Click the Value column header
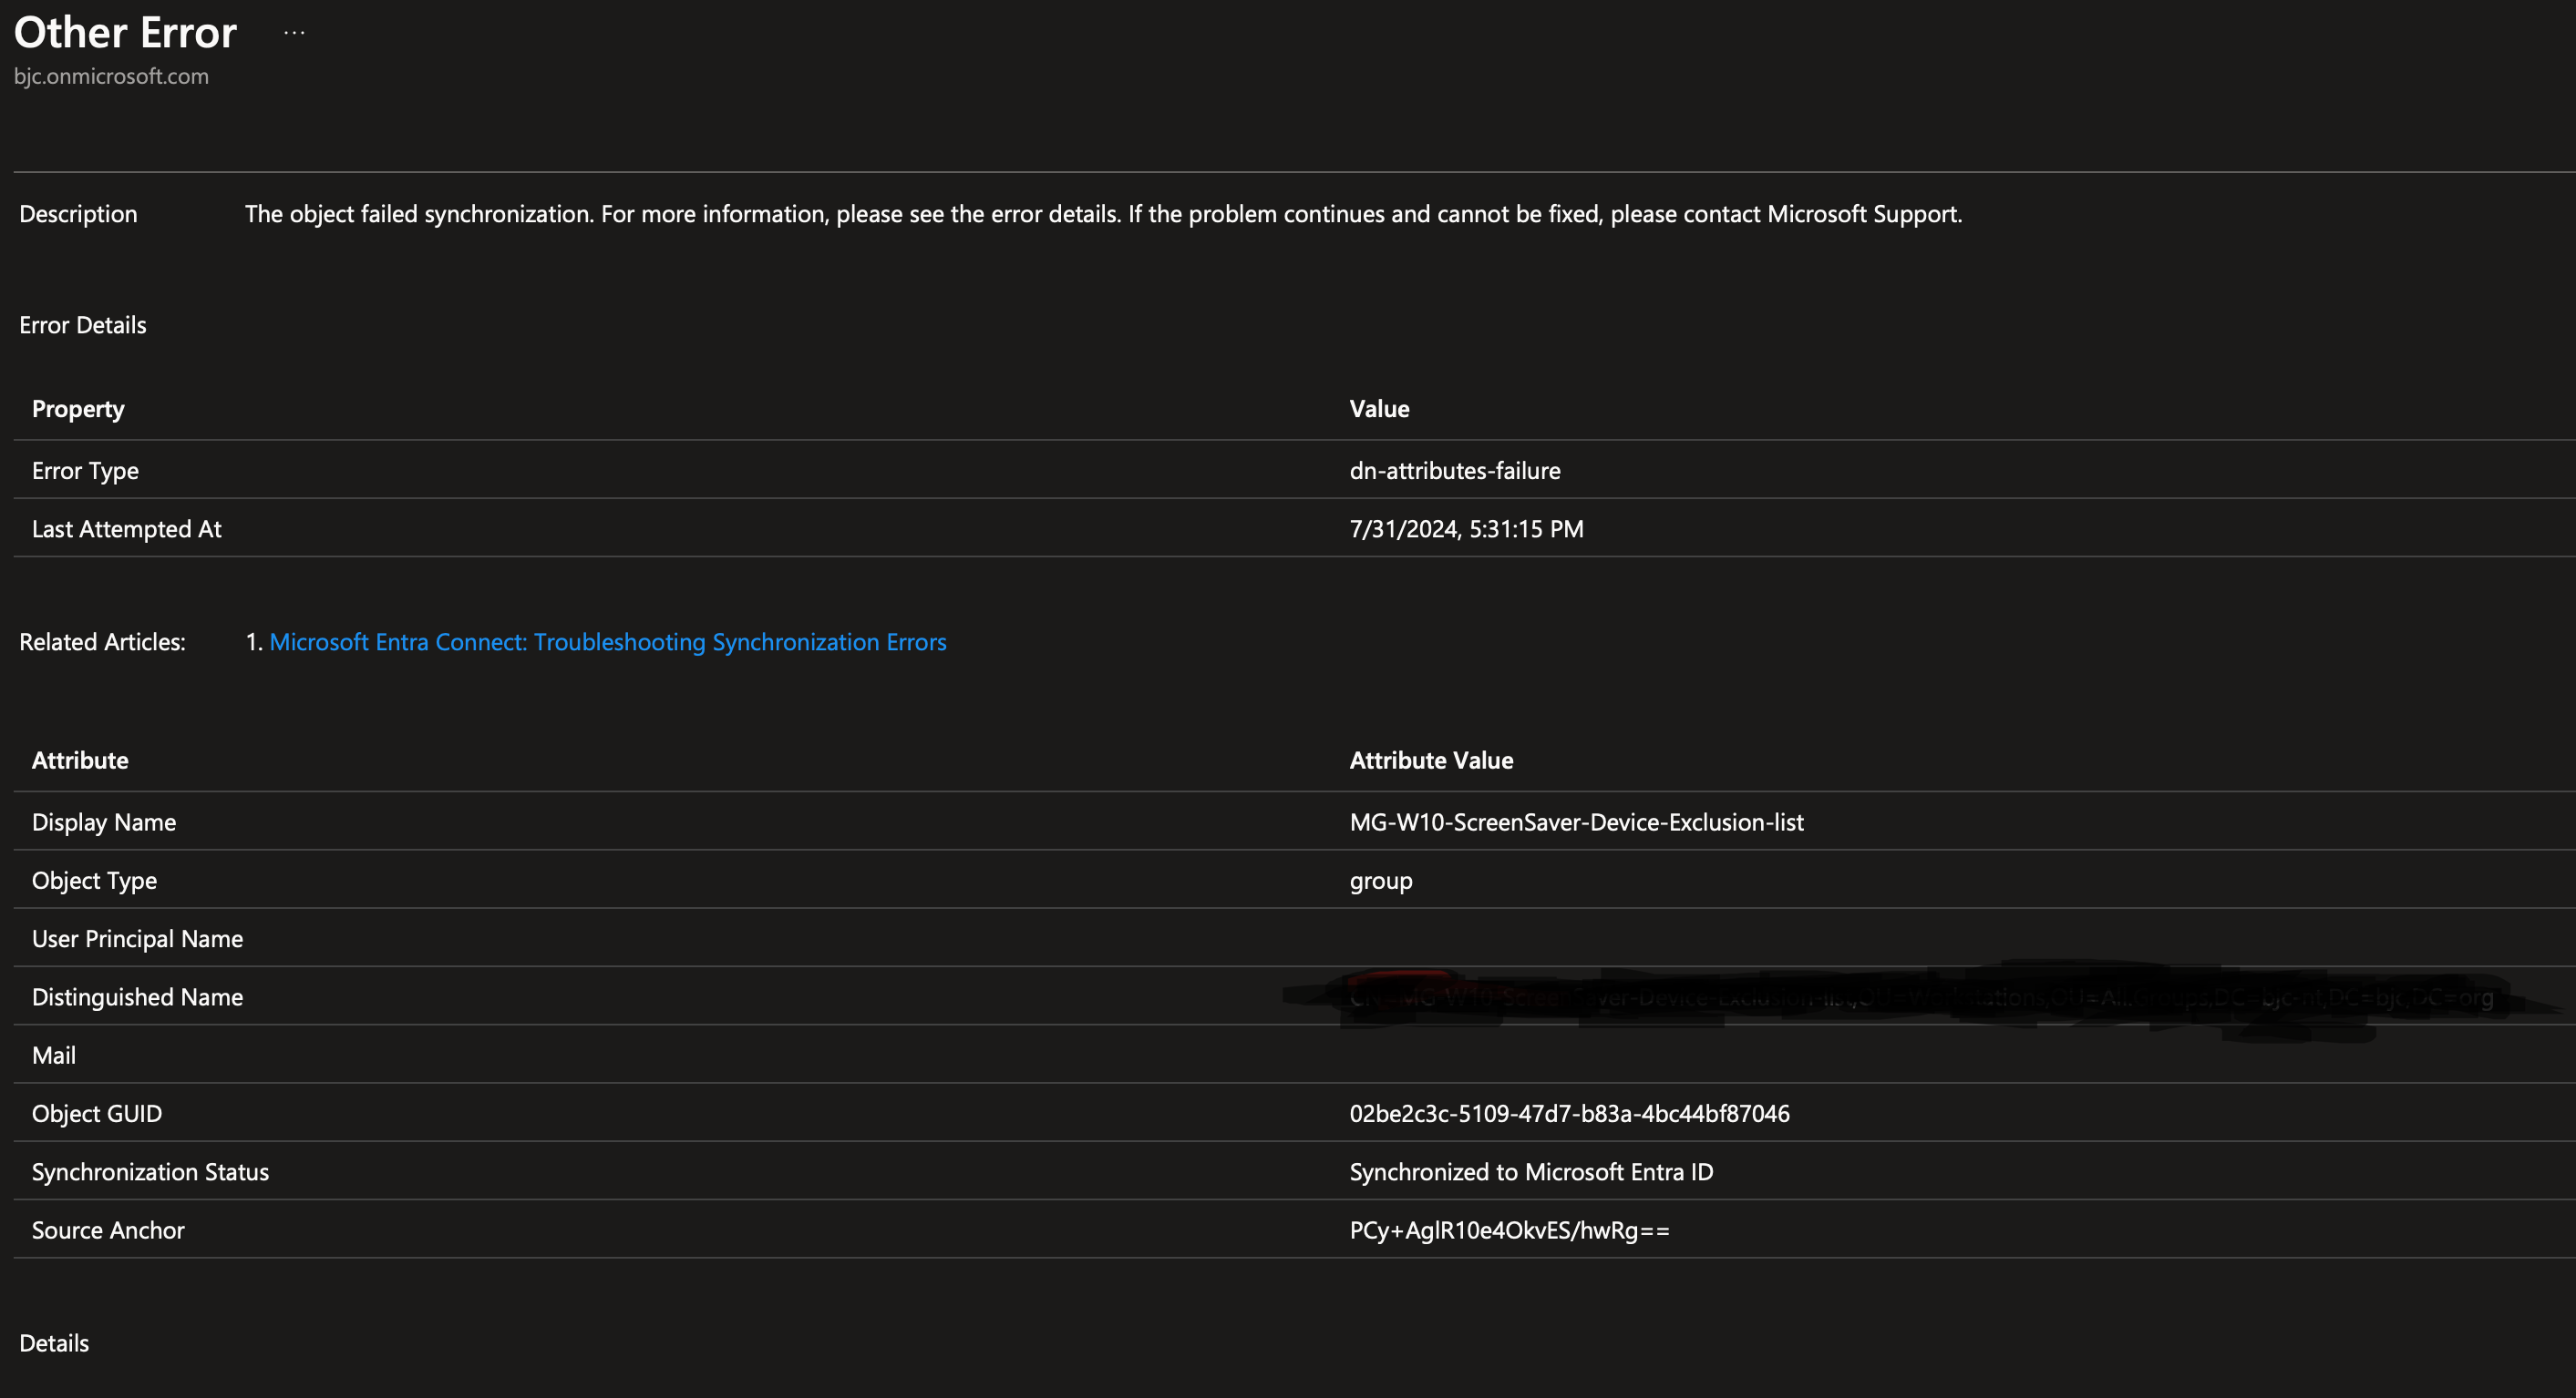The image size is (2576, 1398). coord(1380,409)
